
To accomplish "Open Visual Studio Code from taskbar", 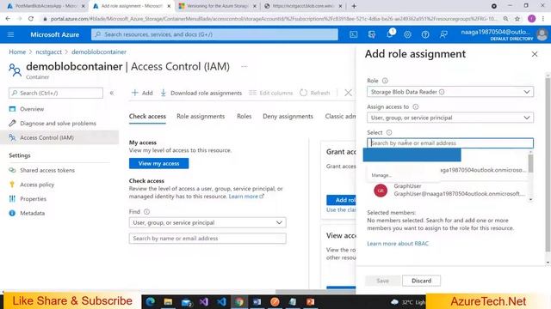I will [221, 301].
